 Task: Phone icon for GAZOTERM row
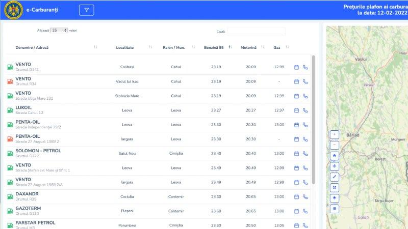coord(305,211)
